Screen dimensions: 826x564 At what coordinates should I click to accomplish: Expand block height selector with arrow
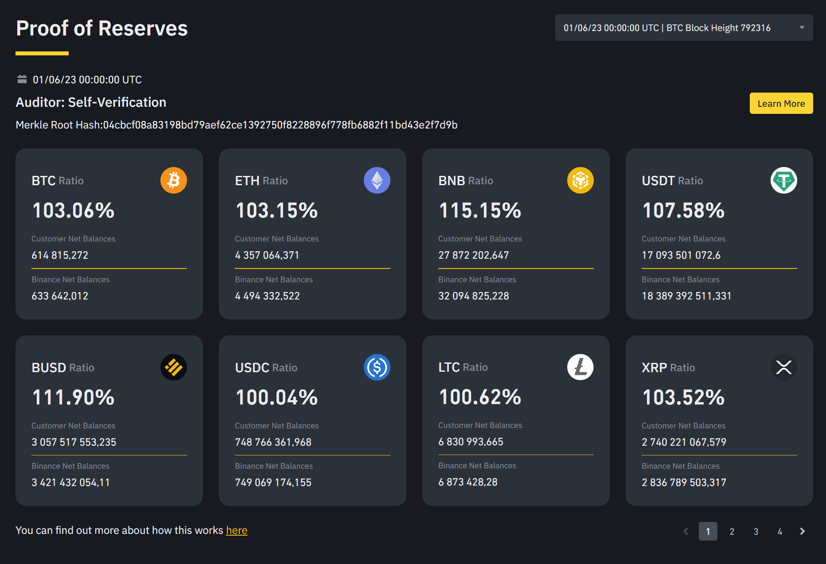802,27
